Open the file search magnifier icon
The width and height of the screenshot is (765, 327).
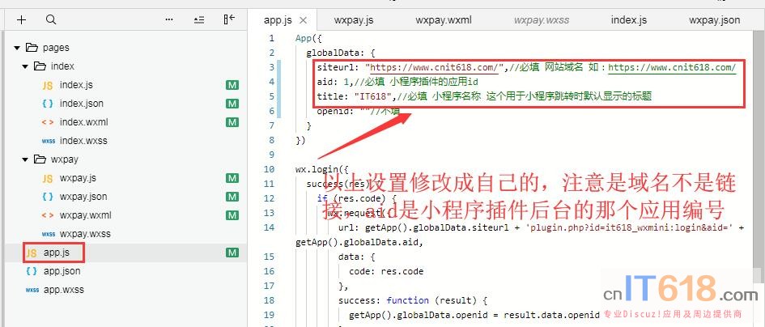click(x=51, y=20)
